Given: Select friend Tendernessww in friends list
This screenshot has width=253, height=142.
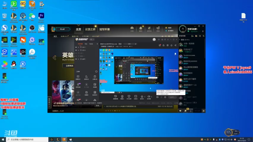Looking at the screenshot, I should point(192,56).
